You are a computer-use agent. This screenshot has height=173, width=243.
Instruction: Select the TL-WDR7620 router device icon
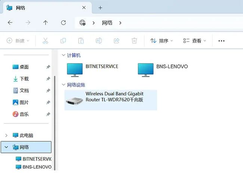click(74, 101)
